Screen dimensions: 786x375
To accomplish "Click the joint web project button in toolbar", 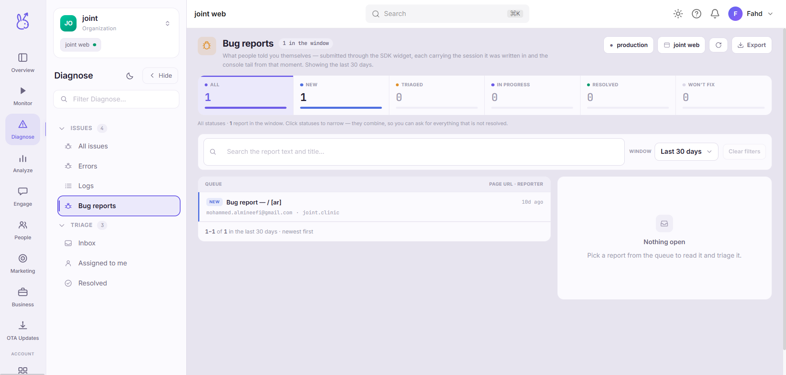I will click(x=681, y=45).
